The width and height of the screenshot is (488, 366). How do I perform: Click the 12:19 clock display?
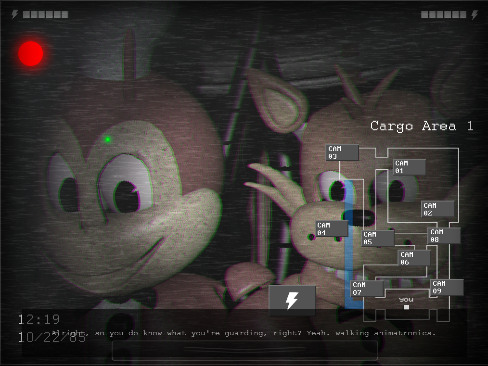coord(39,319)
